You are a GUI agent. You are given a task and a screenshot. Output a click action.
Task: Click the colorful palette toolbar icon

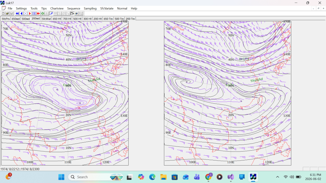[76, 13]
